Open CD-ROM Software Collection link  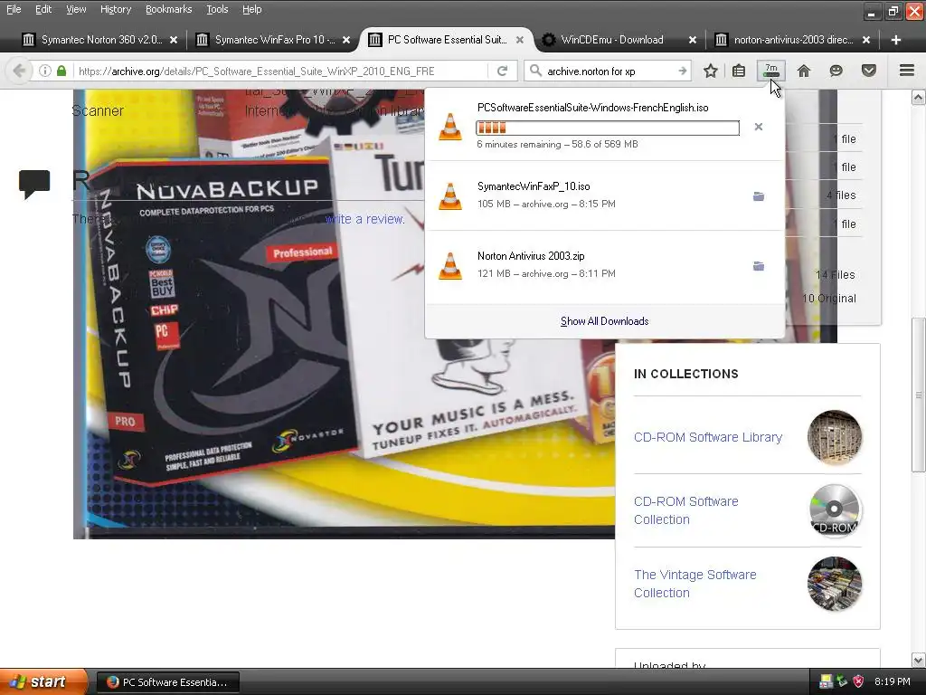pyautogui.click(x=686, y=510)
